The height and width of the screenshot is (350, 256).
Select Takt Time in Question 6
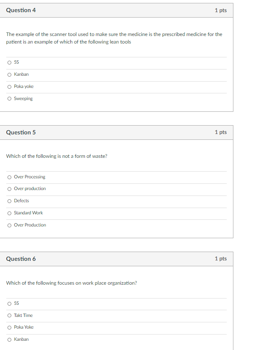pyautogui.click(x=9, y=315)
